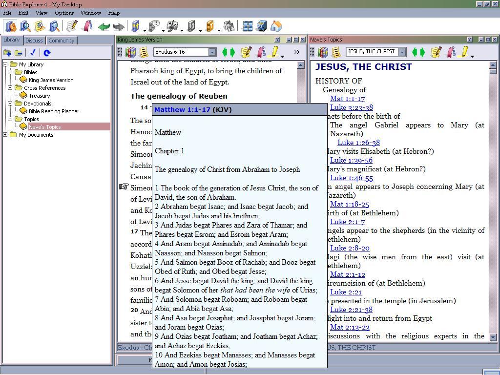Image resolution: width=500 pixels, height=375 pixels.
Task: Open the orange topics book icon
Action: point(210,26)
